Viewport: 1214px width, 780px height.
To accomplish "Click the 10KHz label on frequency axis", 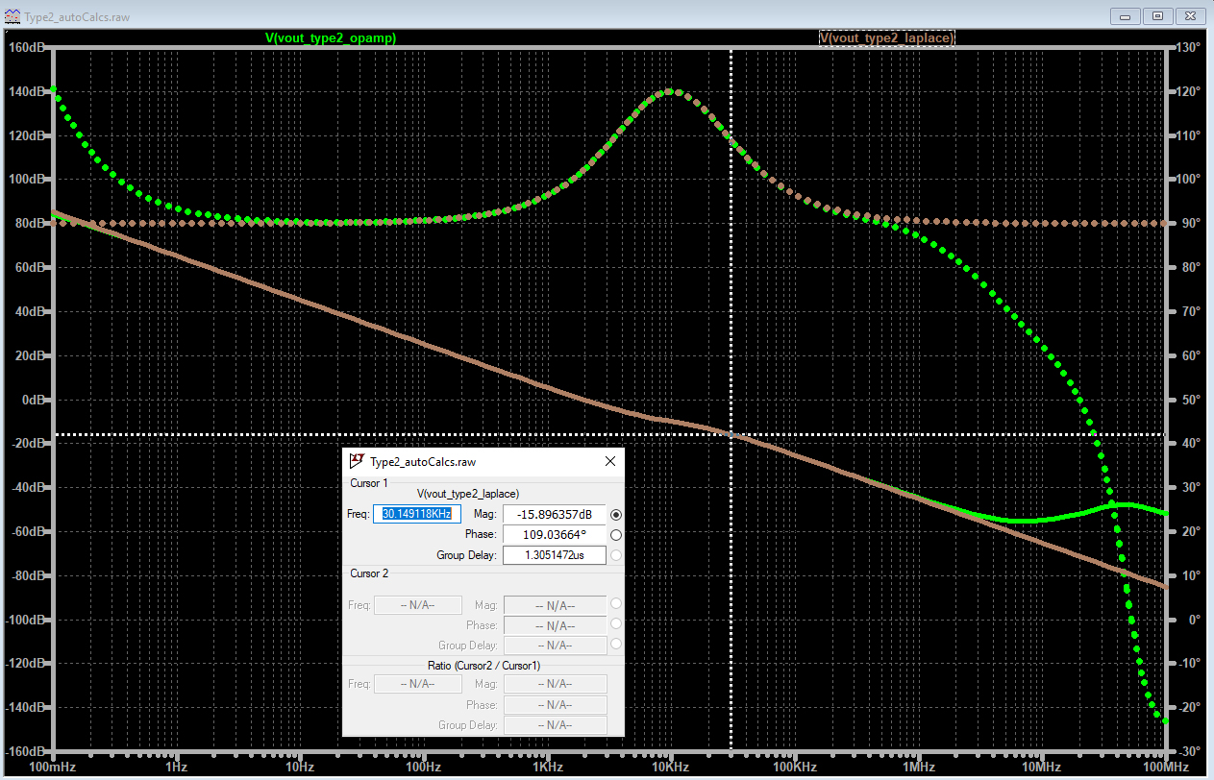I will tap(670, 768).
